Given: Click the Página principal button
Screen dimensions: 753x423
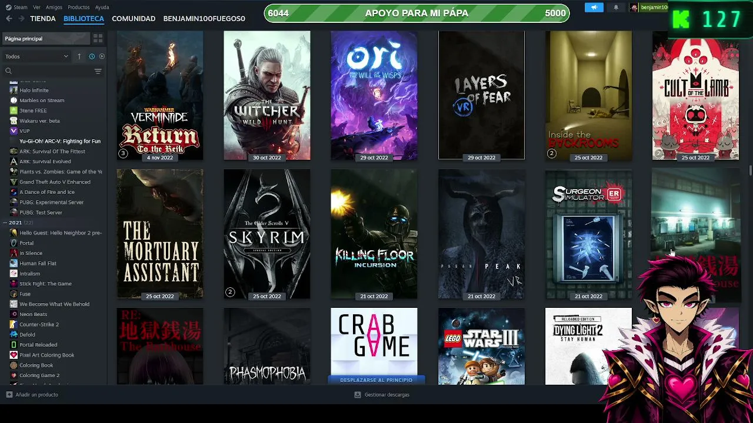Looking at the screenshot, I should tap(46, 38).
